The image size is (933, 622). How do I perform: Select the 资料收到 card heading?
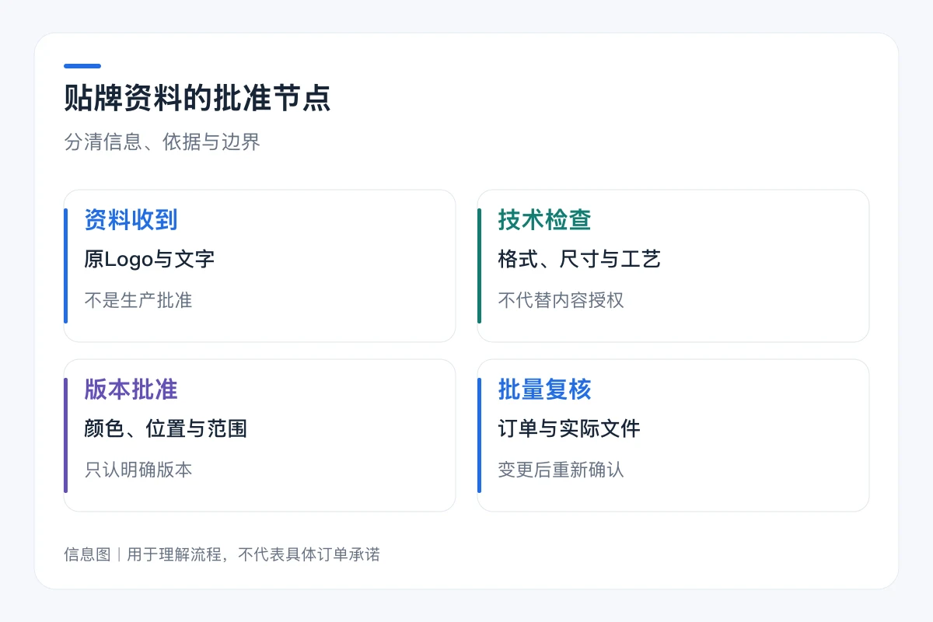point(131,220)
